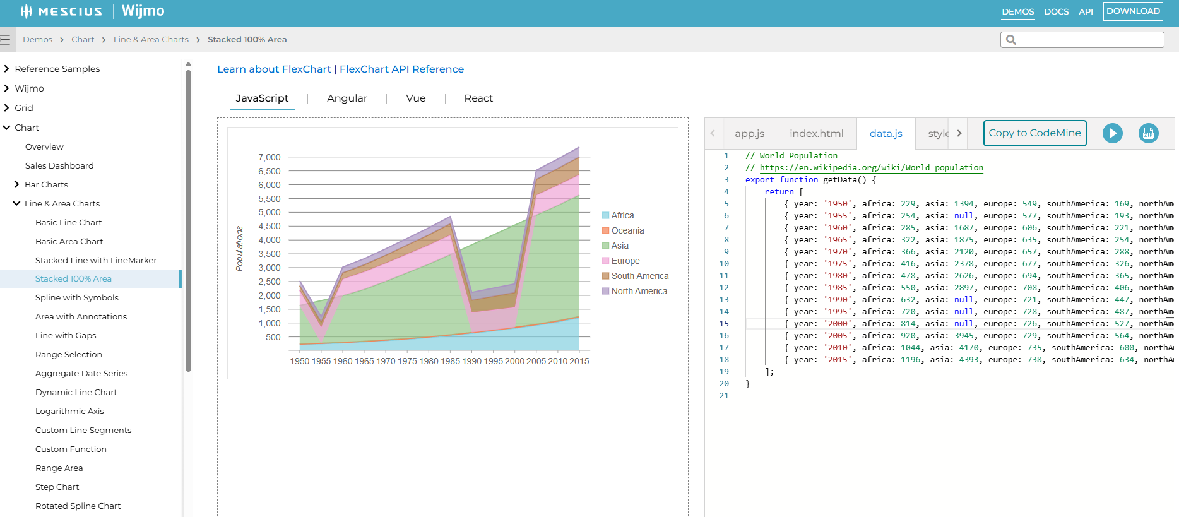Expand the Reference Samples tree node
The height and width of the screenshot is (517, 1179).
(x=7, y=69)
